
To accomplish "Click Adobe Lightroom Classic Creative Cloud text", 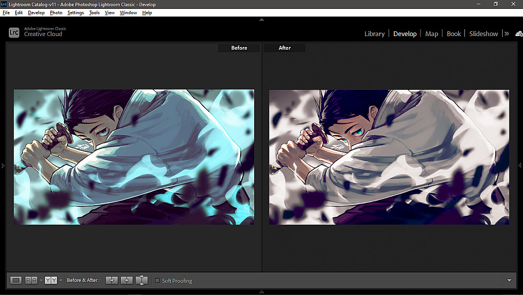I will [45, 32].
